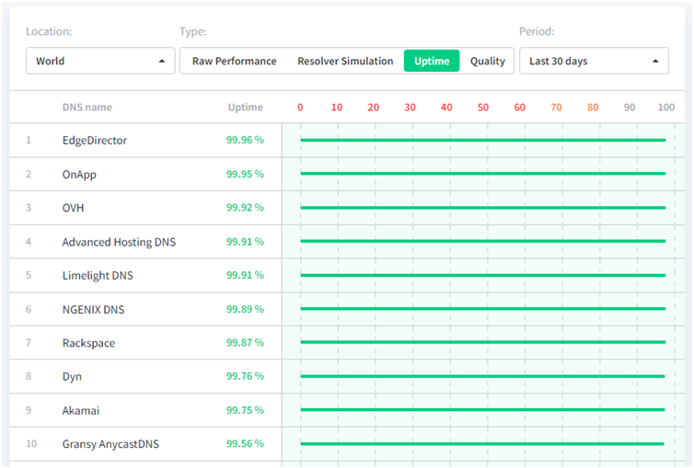
Task: Switch to Raw Performance type
Action: tap(234, 61)
